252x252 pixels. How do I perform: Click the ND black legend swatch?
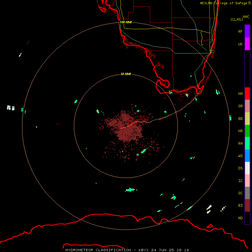point(247,218)
